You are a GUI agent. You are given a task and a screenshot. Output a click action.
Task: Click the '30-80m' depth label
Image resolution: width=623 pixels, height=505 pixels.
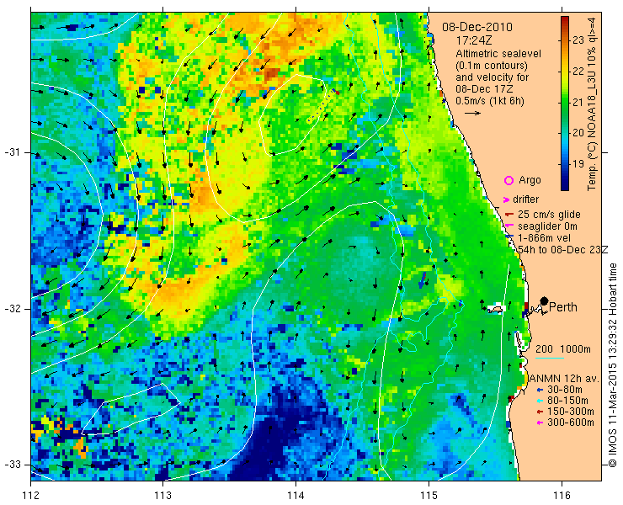tap(565, 390)
